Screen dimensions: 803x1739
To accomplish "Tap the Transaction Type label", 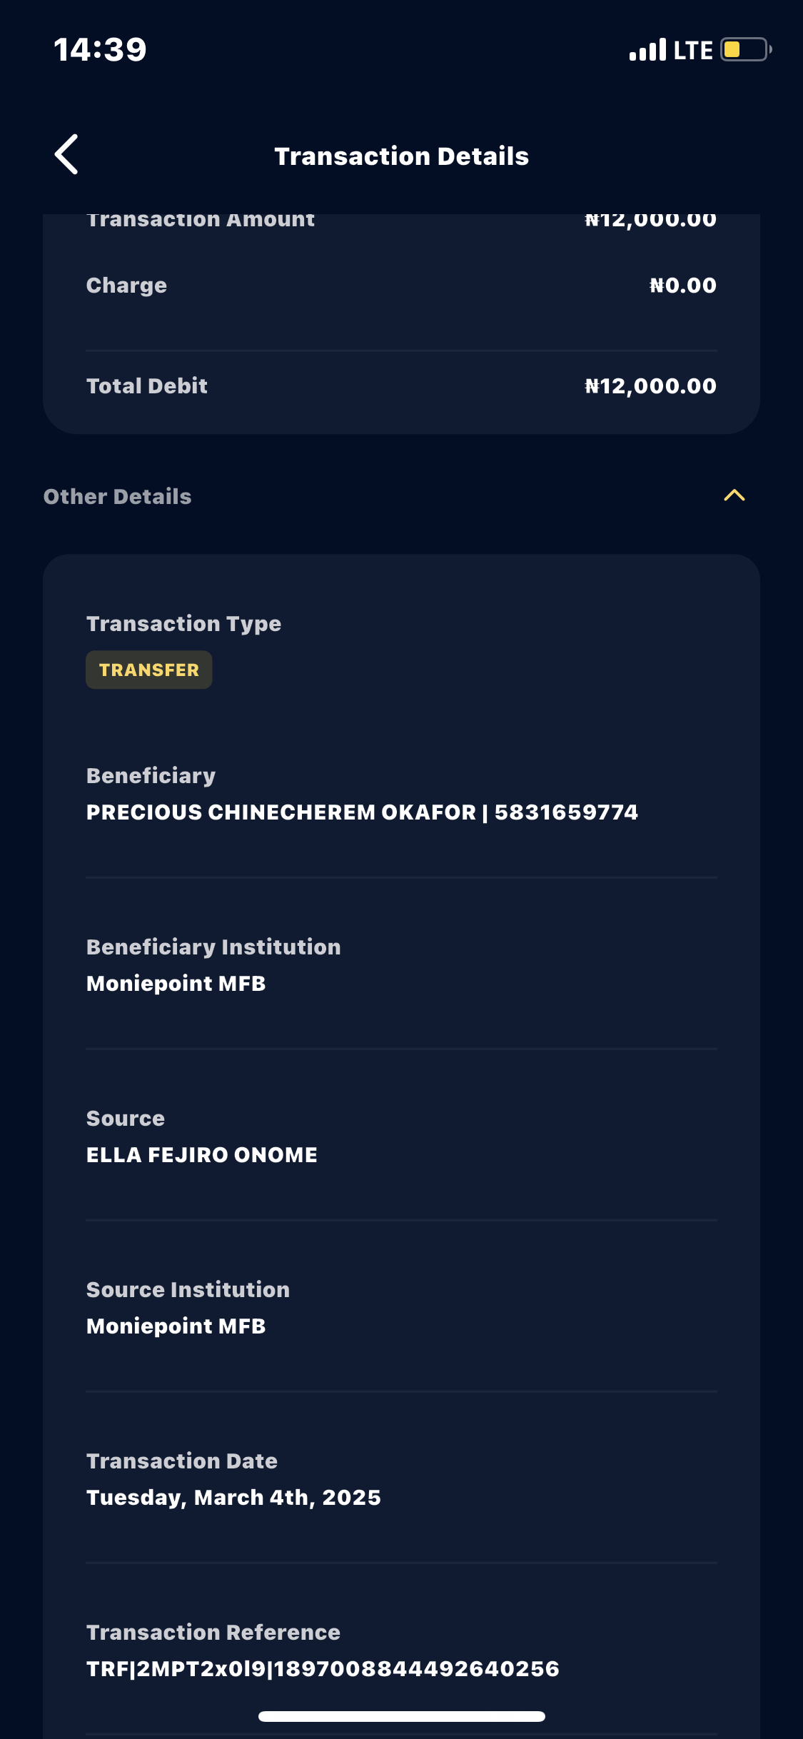I will point(183,624).
